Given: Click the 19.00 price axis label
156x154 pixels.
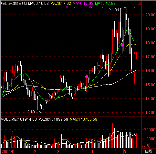Looking at the screenshot, I should click(150, 29).
